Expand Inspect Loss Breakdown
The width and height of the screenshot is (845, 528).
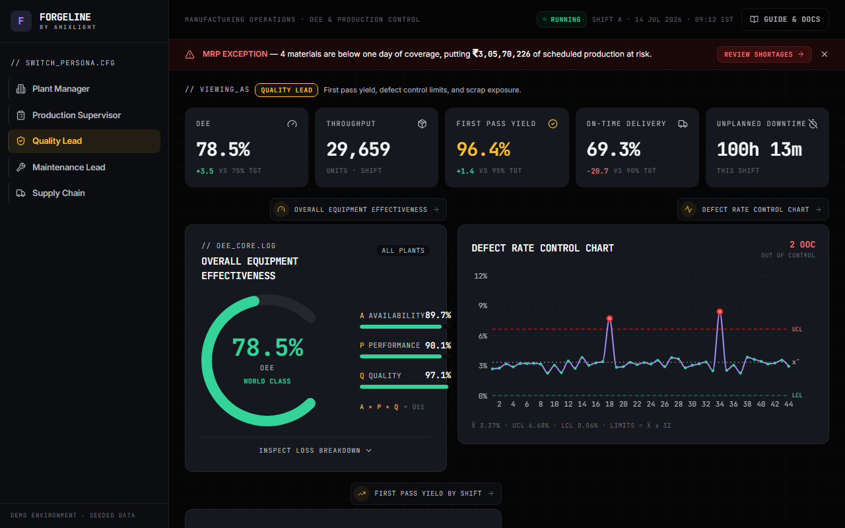(316, 450)
